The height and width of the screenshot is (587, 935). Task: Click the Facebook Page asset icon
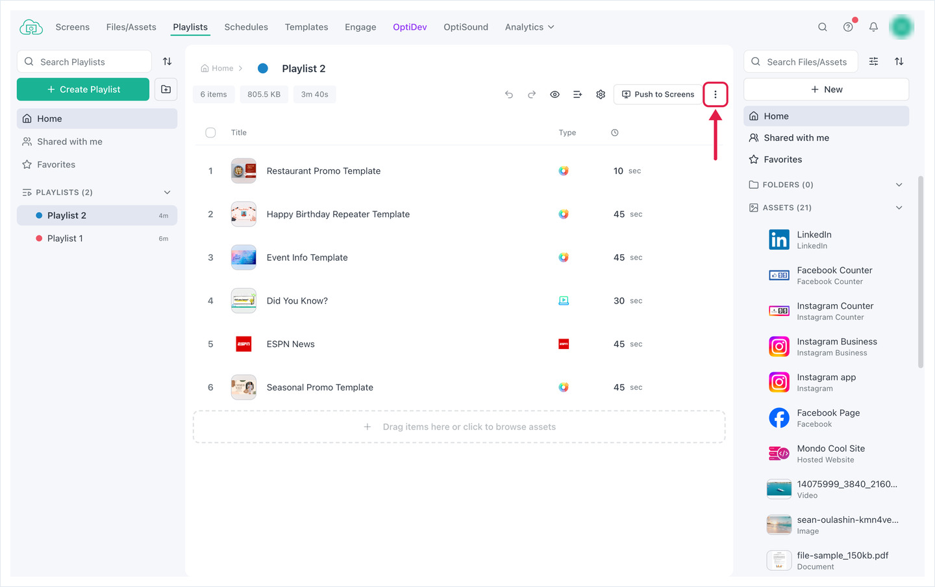tap(779, 418)
